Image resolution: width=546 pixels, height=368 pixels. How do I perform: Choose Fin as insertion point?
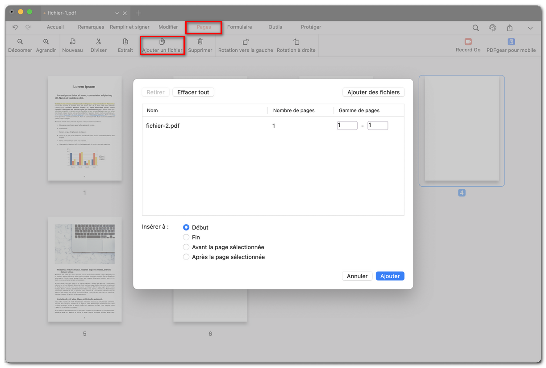pyautogui.click(x=186, y=237)
